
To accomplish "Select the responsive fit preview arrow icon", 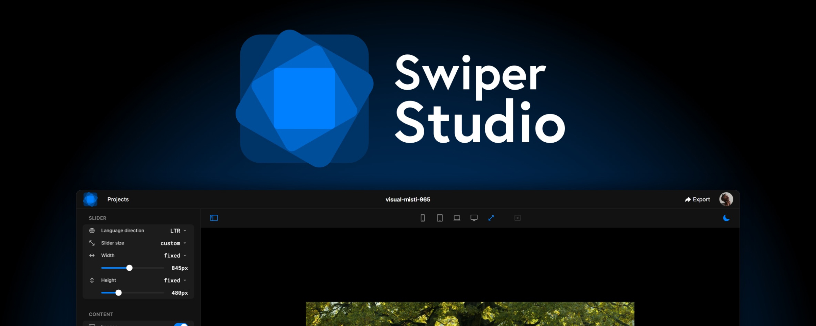I will (491, 218).
